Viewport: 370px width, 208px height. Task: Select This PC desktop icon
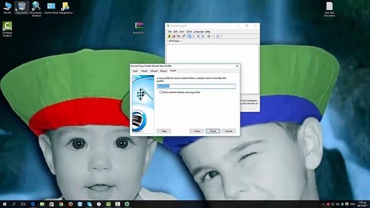point(8,8)
